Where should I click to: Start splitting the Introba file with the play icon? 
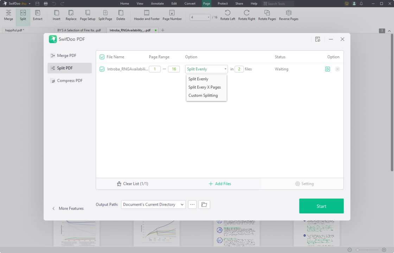point(328,69)
